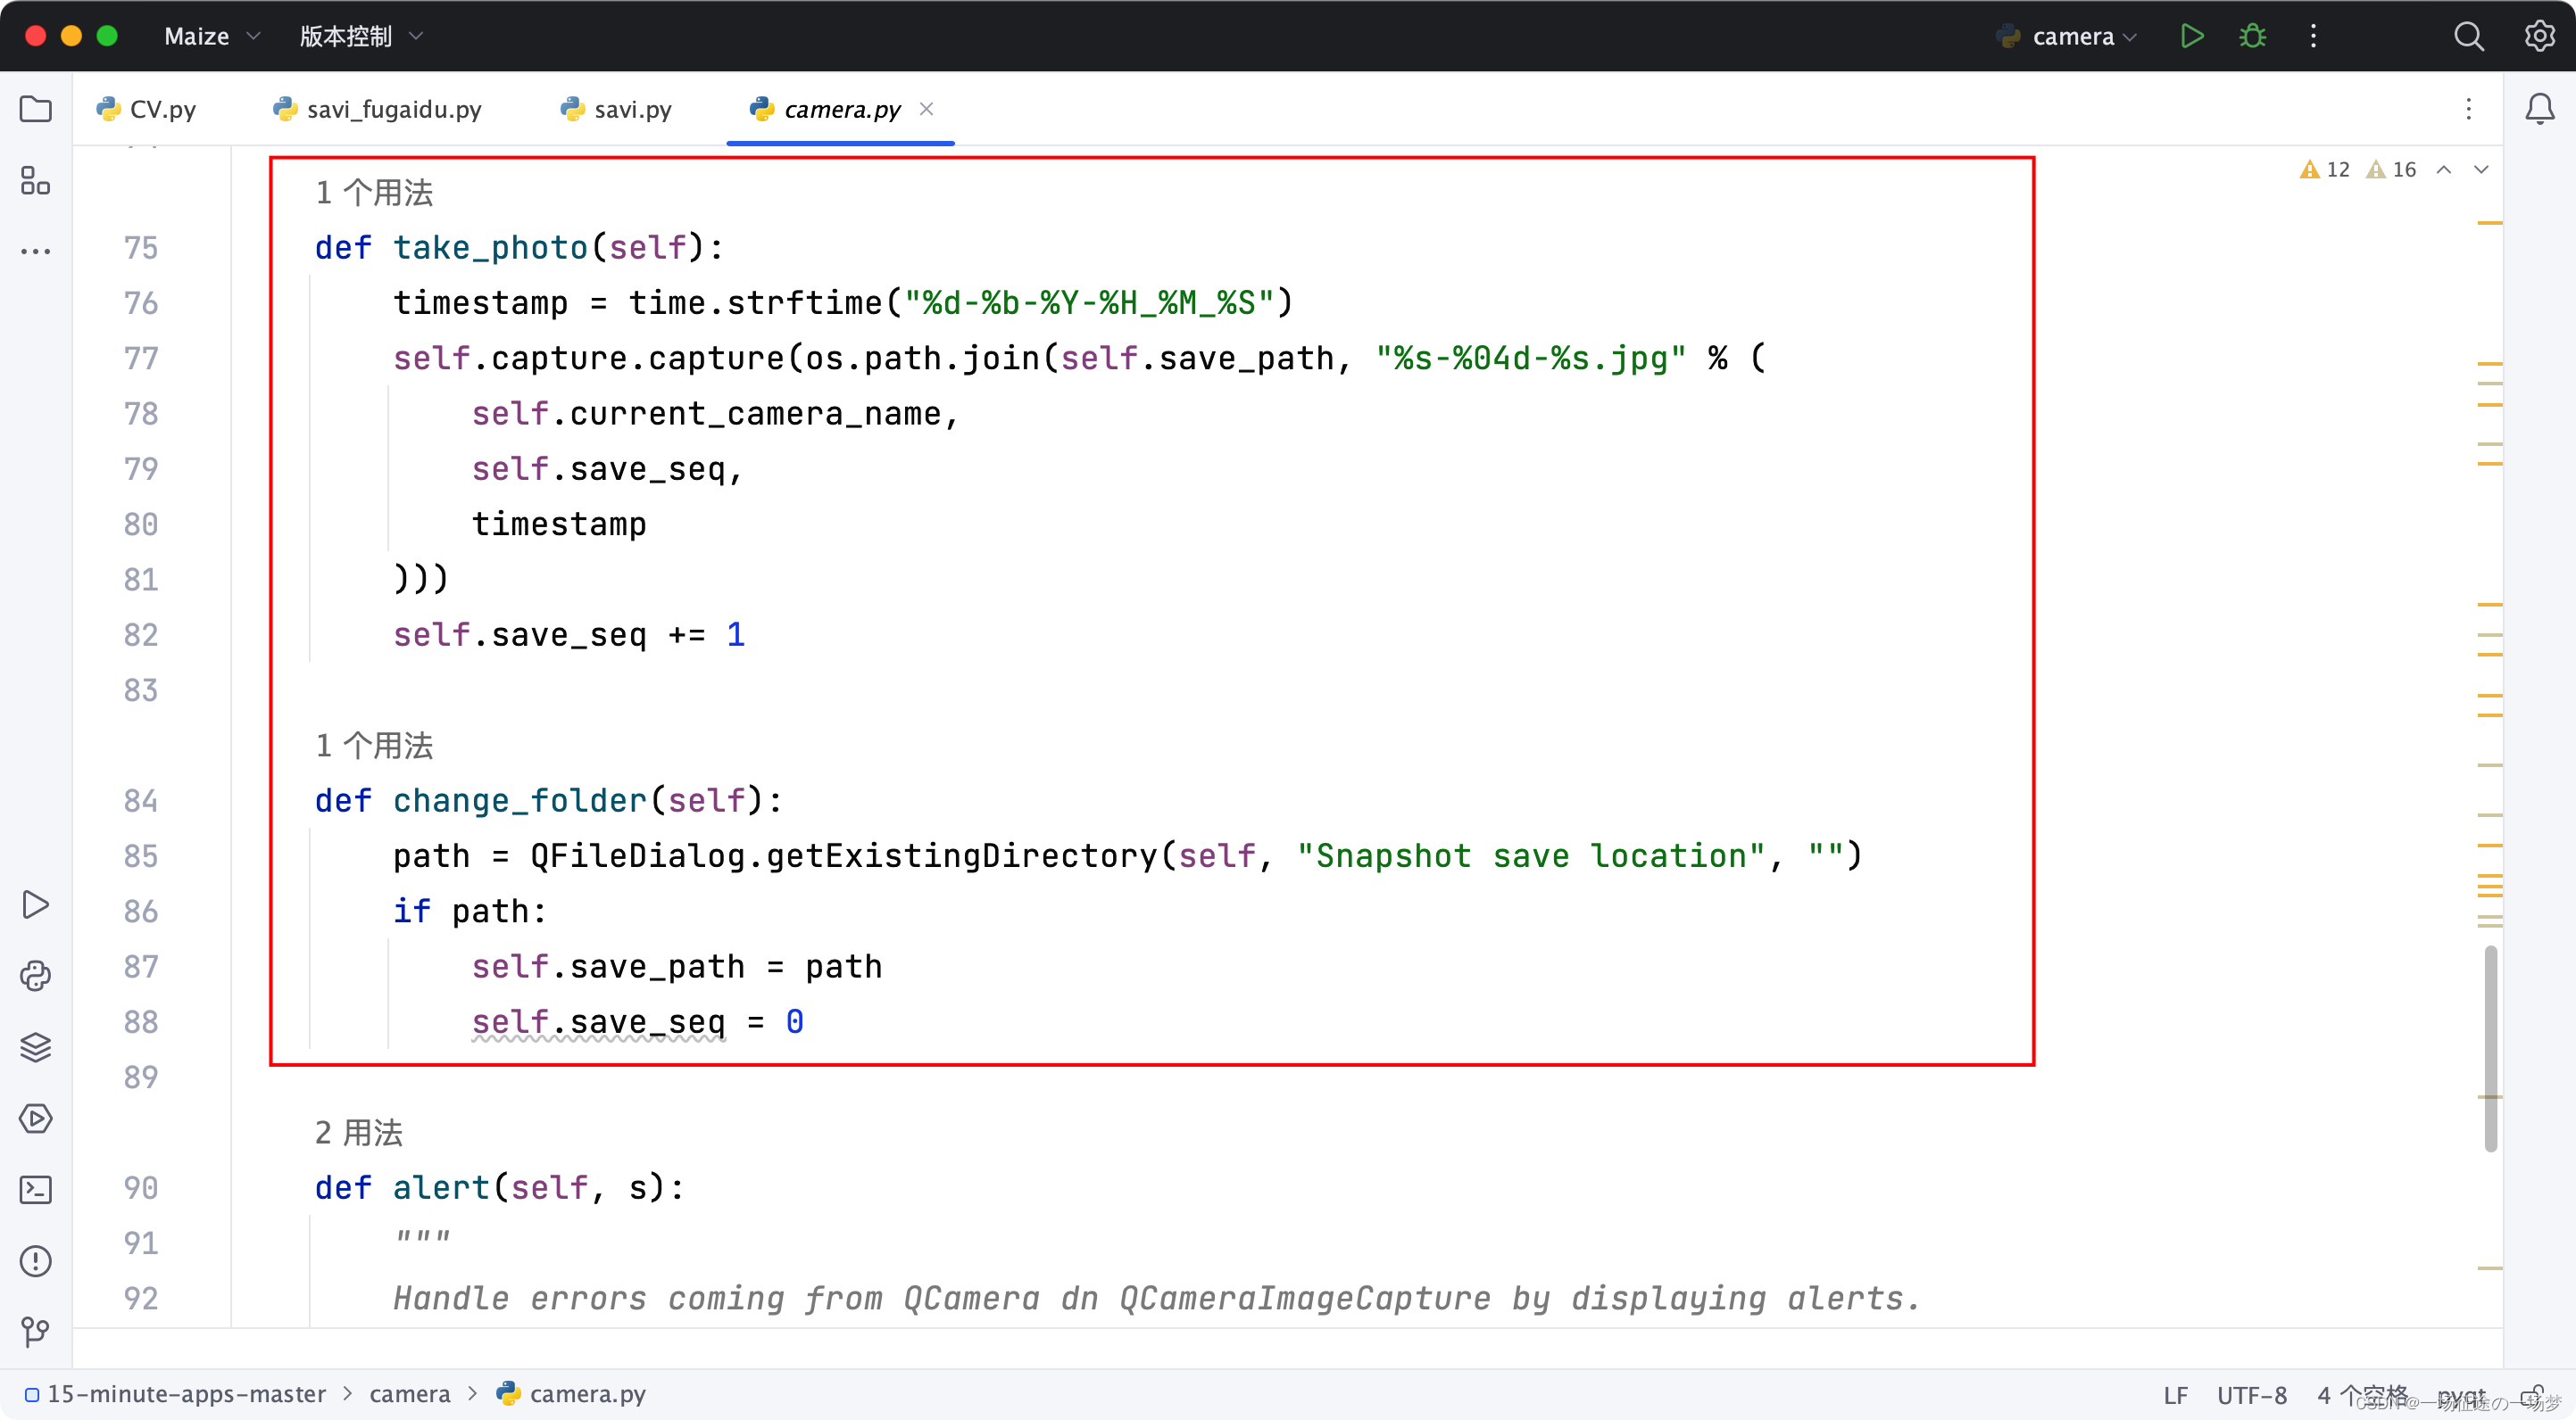Open the Project folder tool window
Image resolution: width=2576 pixels, height=1420 pixels.
pyautogui.click(x=36, y=109)
